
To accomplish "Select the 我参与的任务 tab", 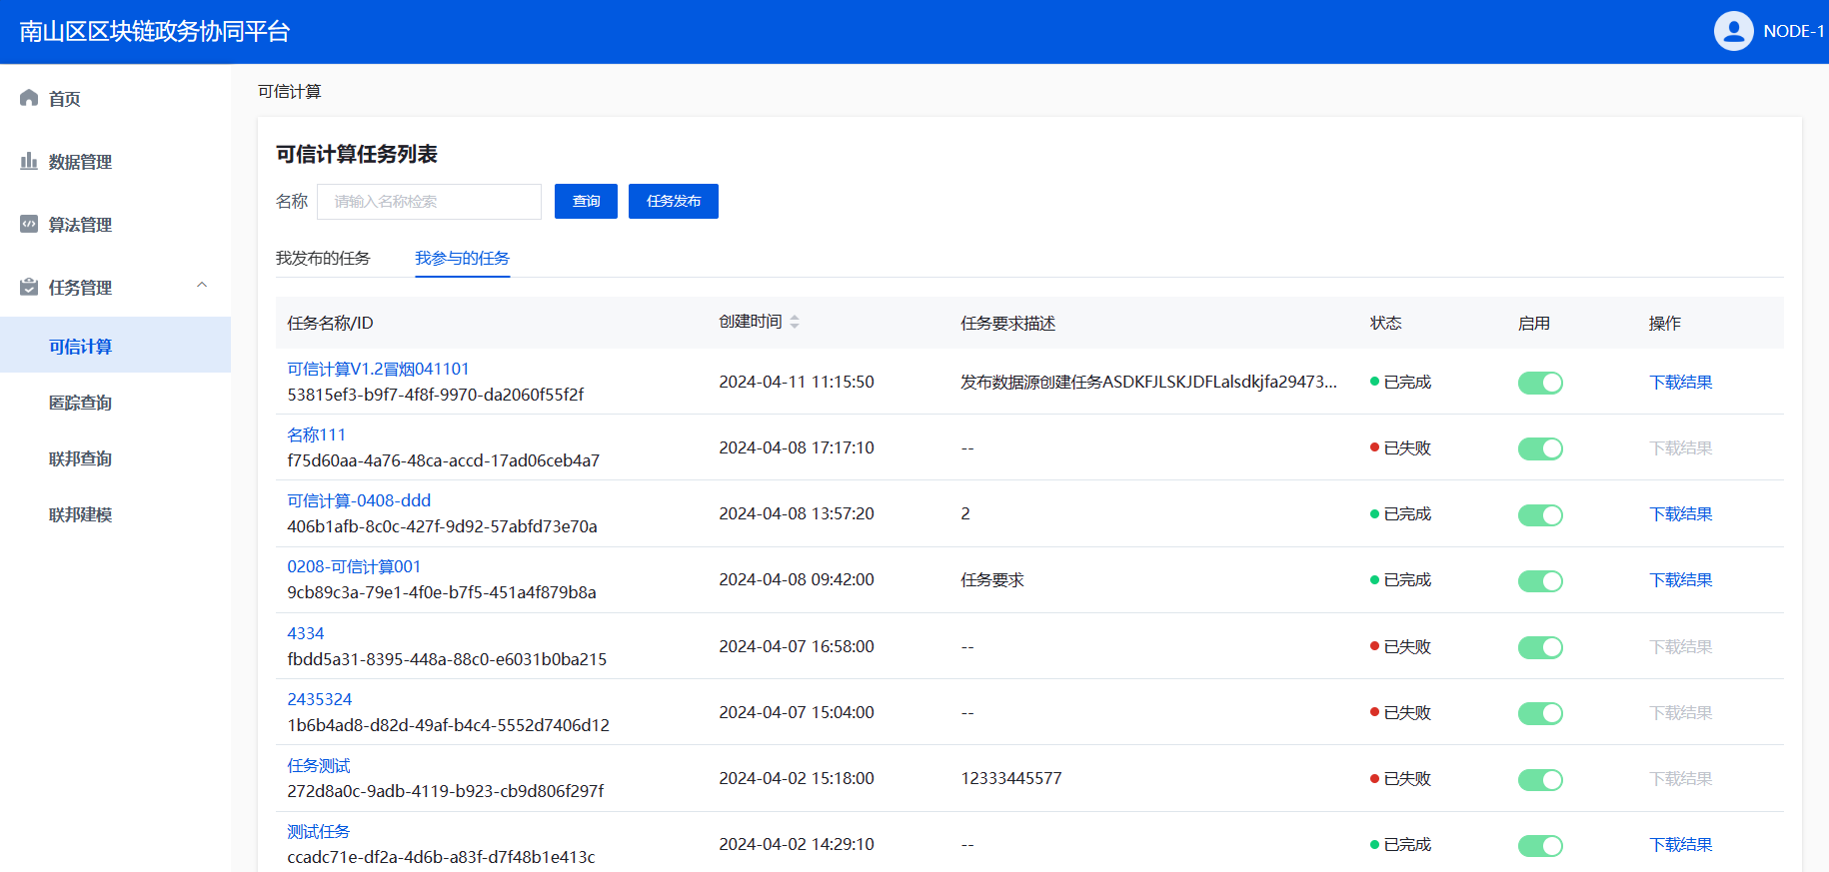I will (463, 258).
